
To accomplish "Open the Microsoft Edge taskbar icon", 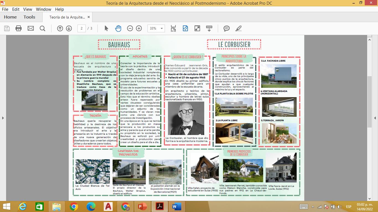I will [91, 206].
